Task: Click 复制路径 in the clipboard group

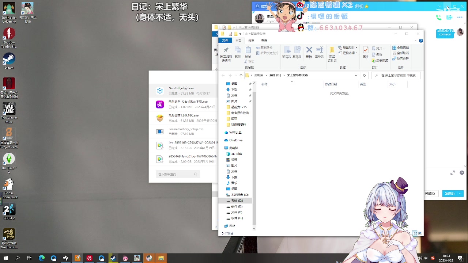Action: tap(264, 48)
